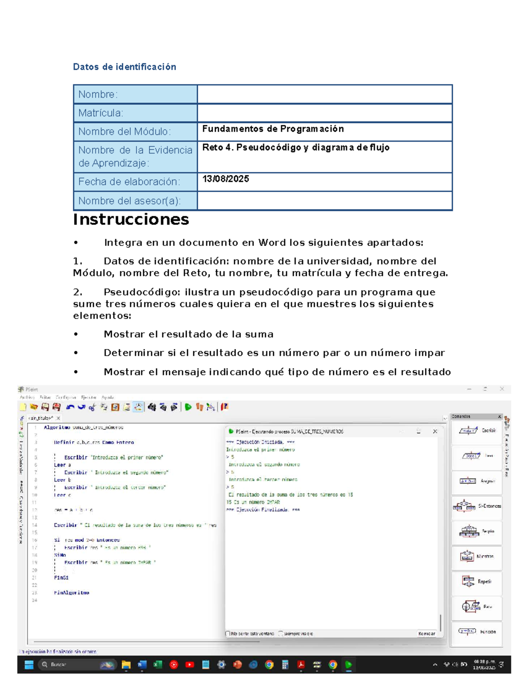Screen dimensions: 526x681
Task: Enable the Siempre visible option
Action: pos(280,633)
